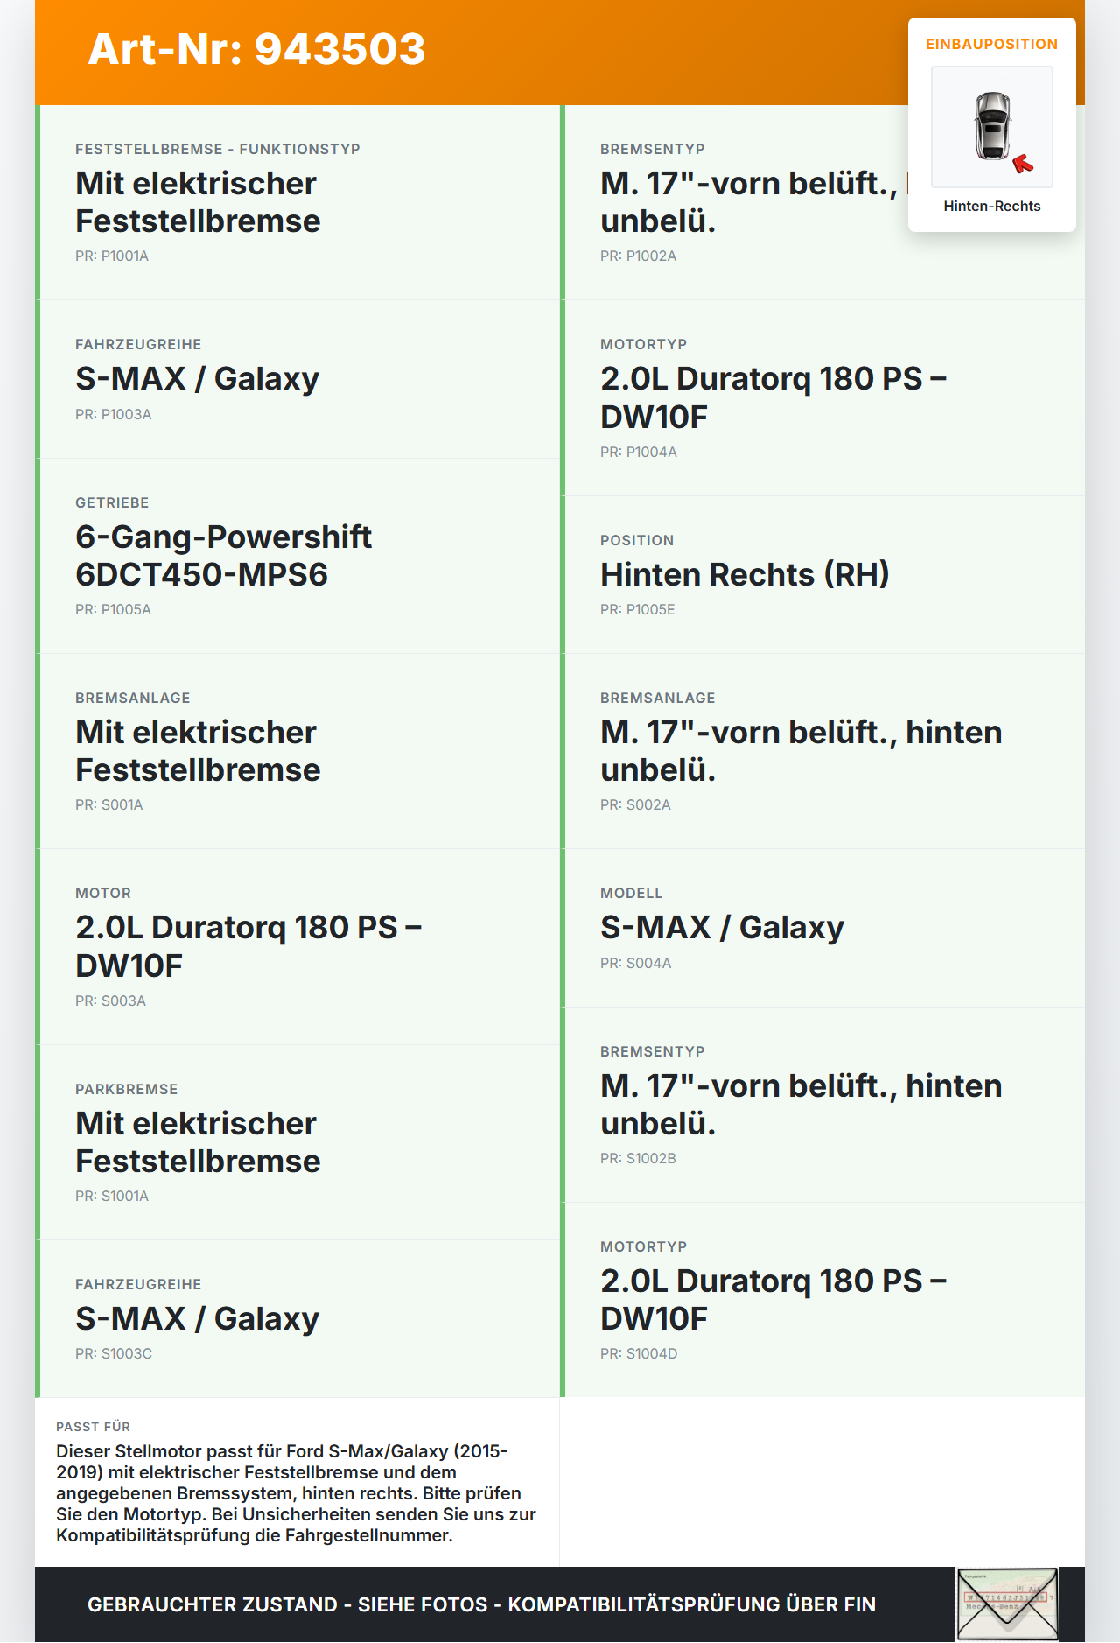Click the GEBRAUCHTER ZUSTAND footer banner text
Image resolution: width=1120 pixels, height=1643 pixels.
pyautogui.click(x=481, y=1604)
